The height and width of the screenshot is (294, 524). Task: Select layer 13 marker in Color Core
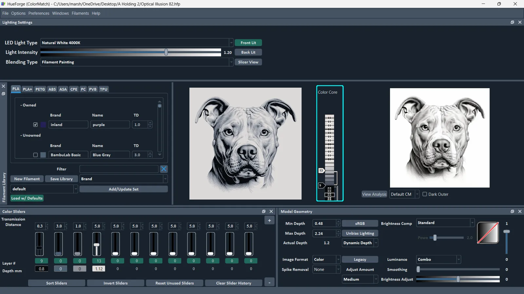pos(321,171)
